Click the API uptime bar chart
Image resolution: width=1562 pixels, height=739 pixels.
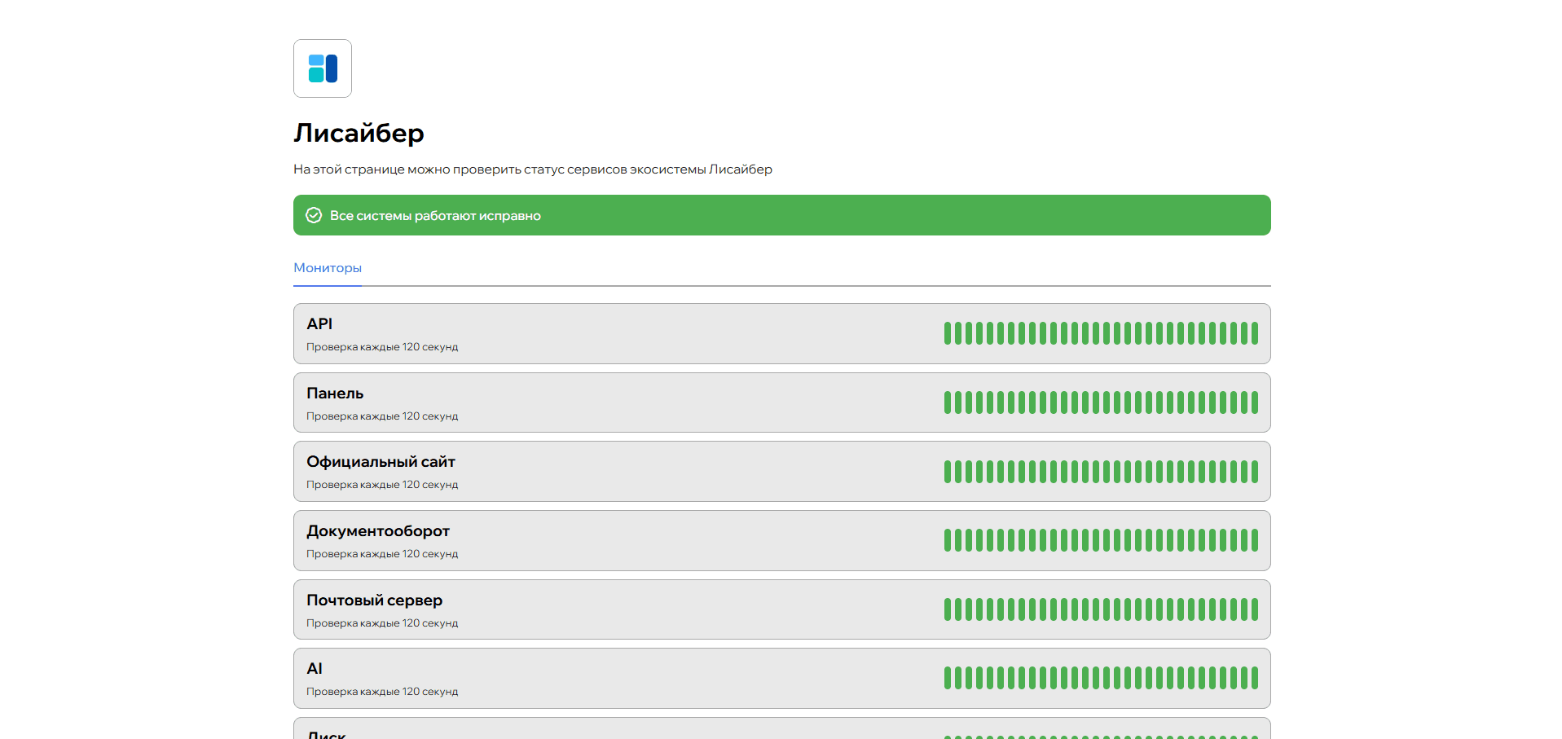(1101, 333)
